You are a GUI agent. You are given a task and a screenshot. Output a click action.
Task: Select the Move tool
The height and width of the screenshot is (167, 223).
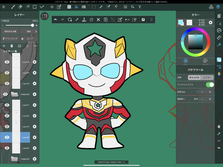(x=52, y=7)
